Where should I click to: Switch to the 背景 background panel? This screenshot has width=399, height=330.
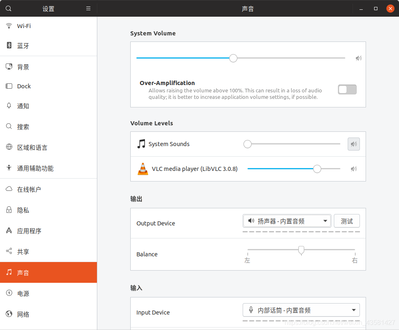tap(48, 67)
